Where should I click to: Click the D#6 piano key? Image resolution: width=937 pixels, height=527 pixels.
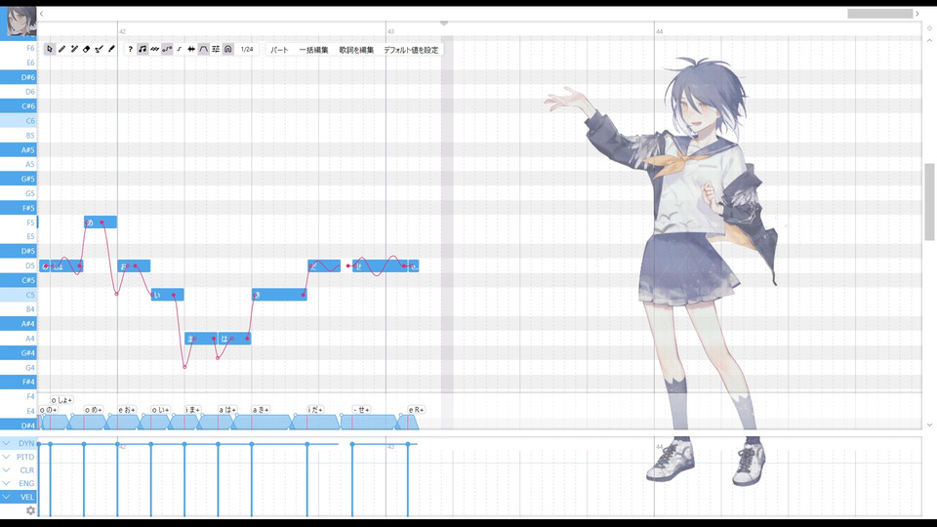pos(19,77)
